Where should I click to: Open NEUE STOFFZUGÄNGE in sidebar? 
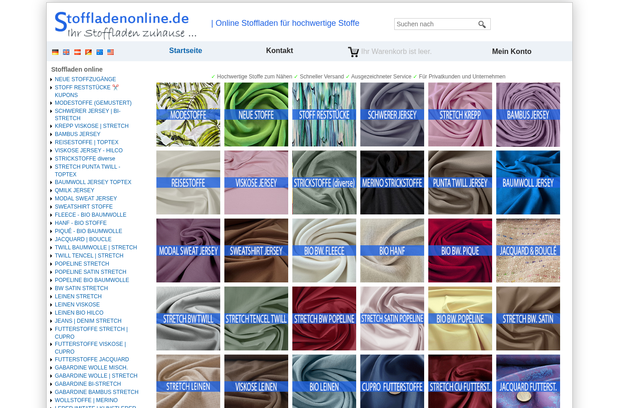tap(85, 79)
